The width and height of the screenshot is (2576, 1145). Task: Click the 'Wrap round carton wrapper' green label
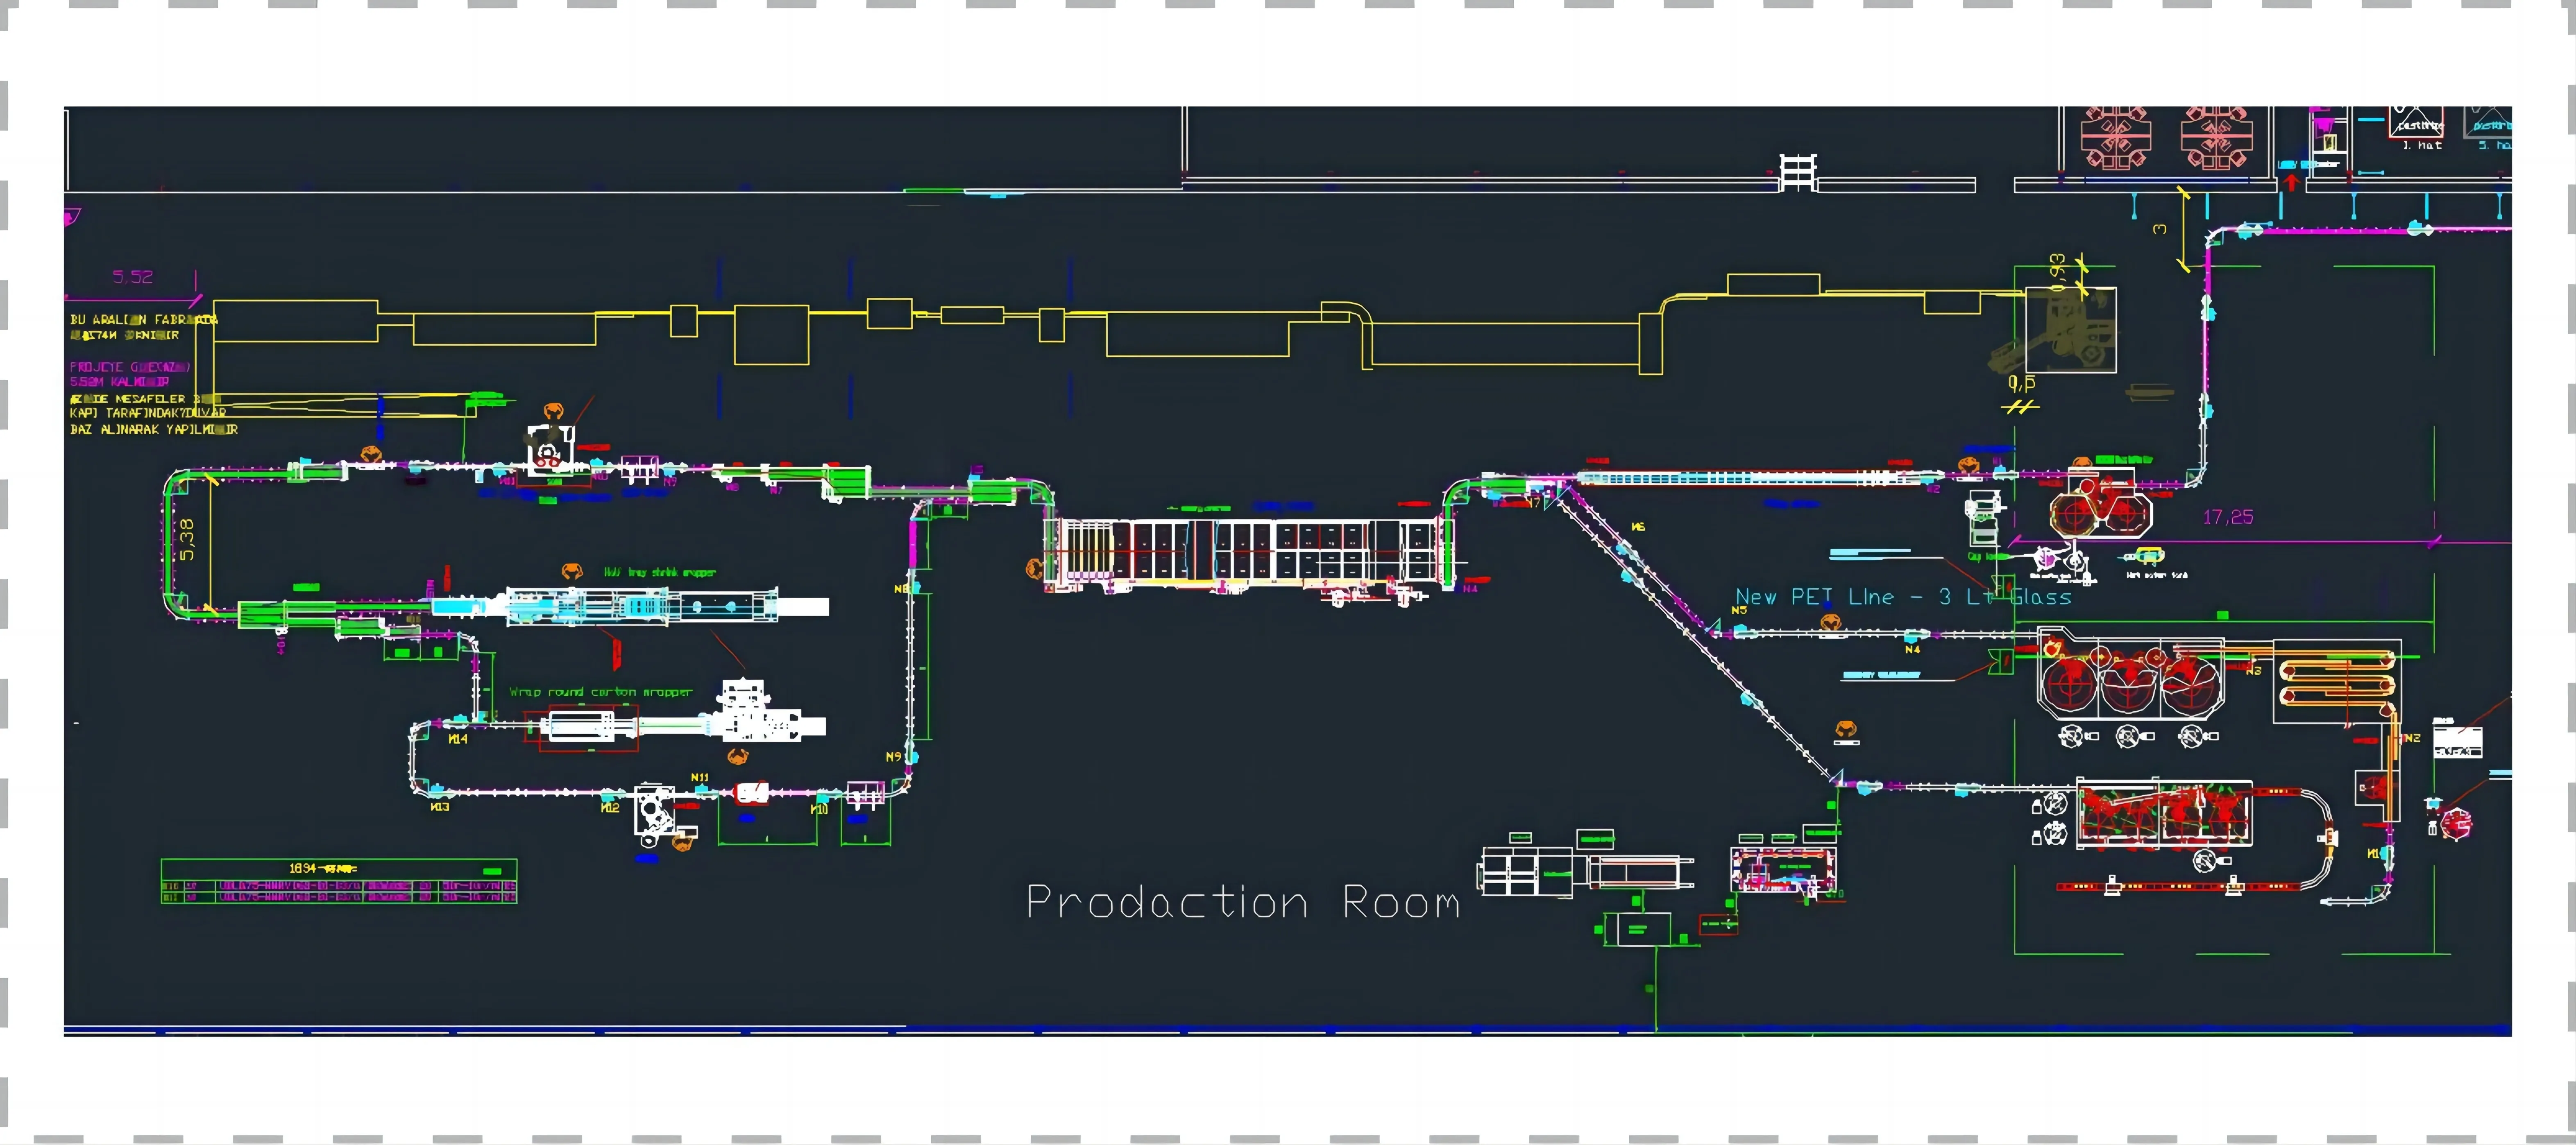pos(600,692)
